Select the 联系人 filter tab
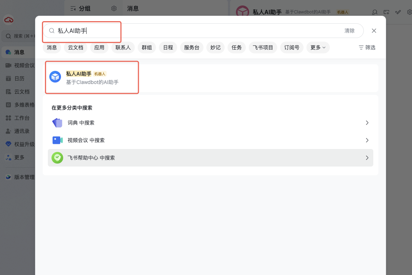Screen dimensions: 412x275 123,47
